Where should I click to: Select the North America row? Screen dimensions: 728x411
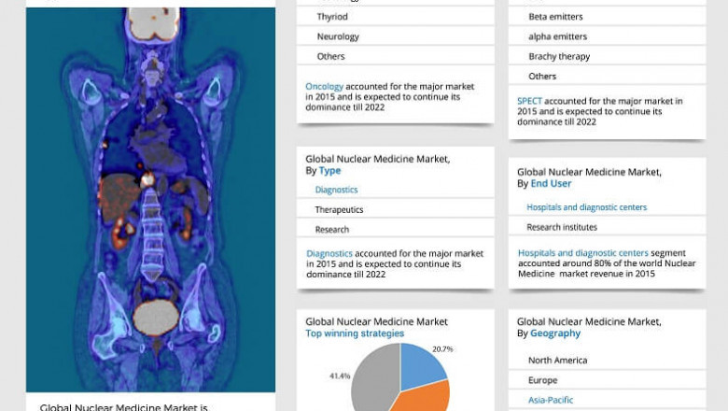click(607, 361)
